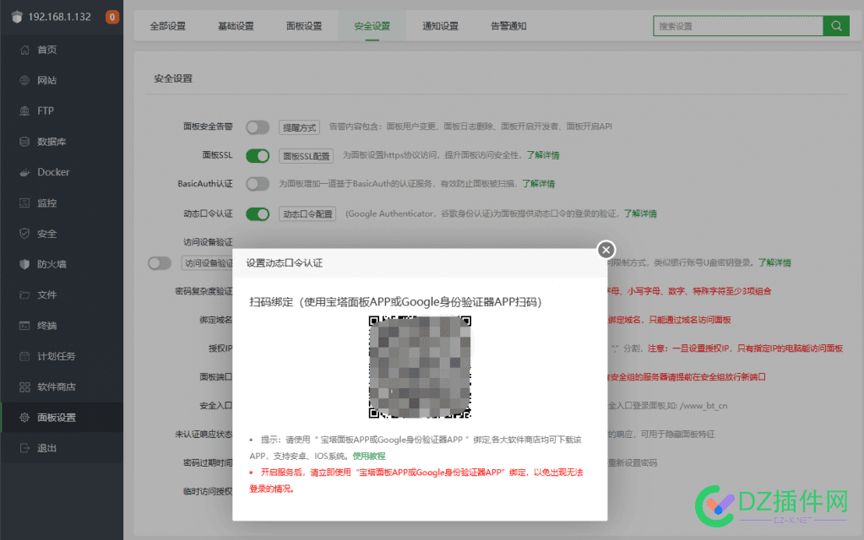The height and width of the screenshot is (540, 864).
Task: Click the FTP icon in the sidebar
Action: click(x=24, y=111)
